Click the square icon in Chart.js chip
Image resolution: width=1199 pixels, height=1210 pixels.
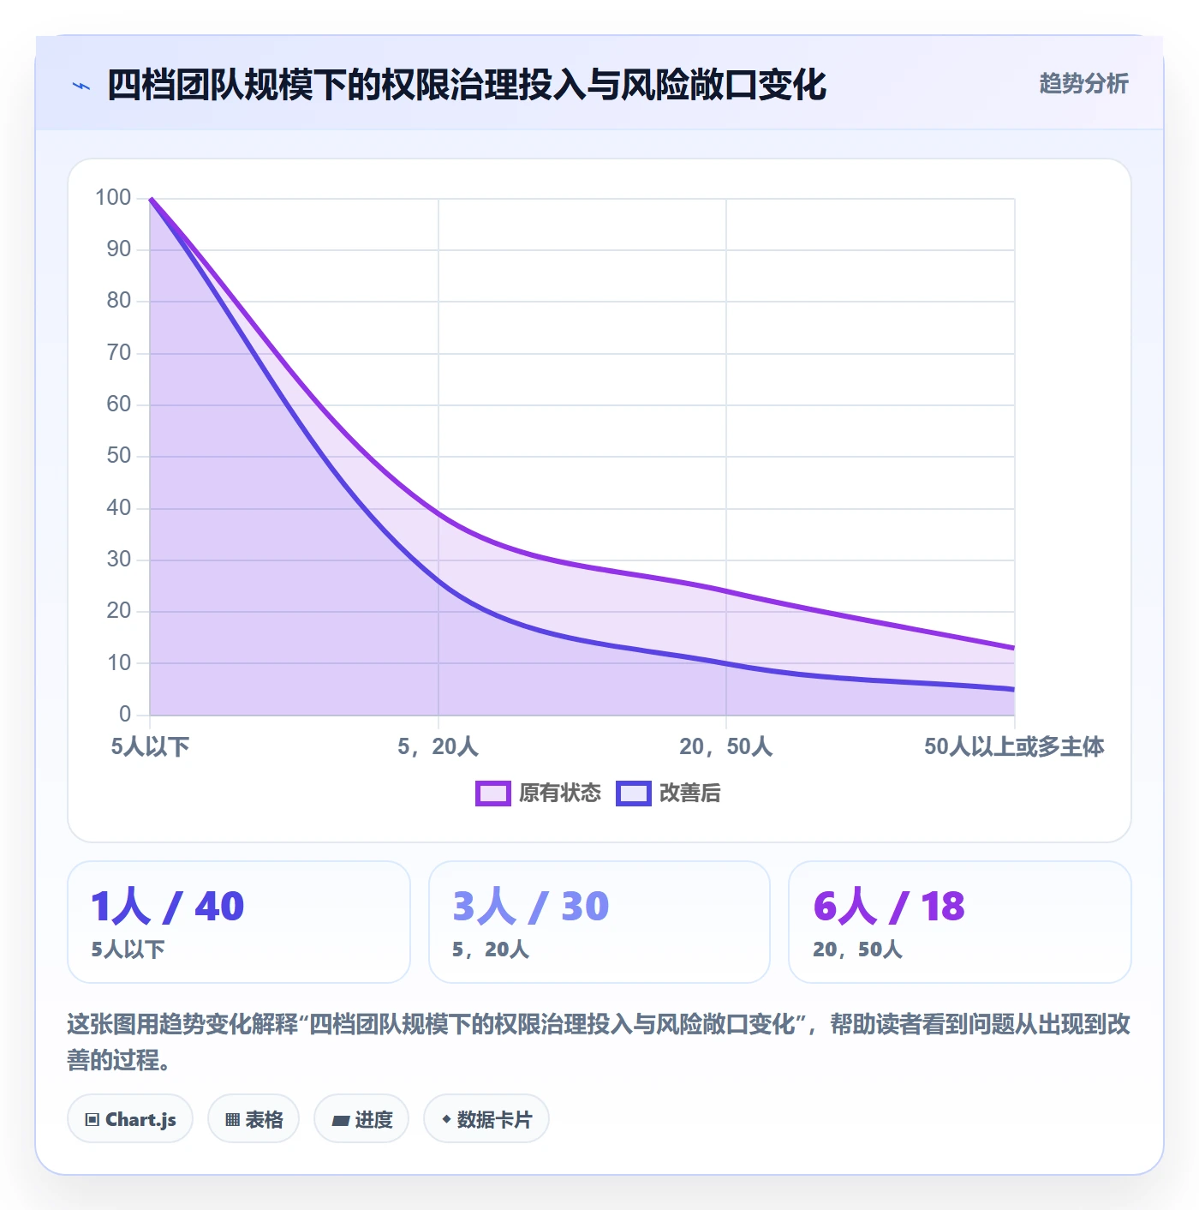click(x=92, y=1119)
